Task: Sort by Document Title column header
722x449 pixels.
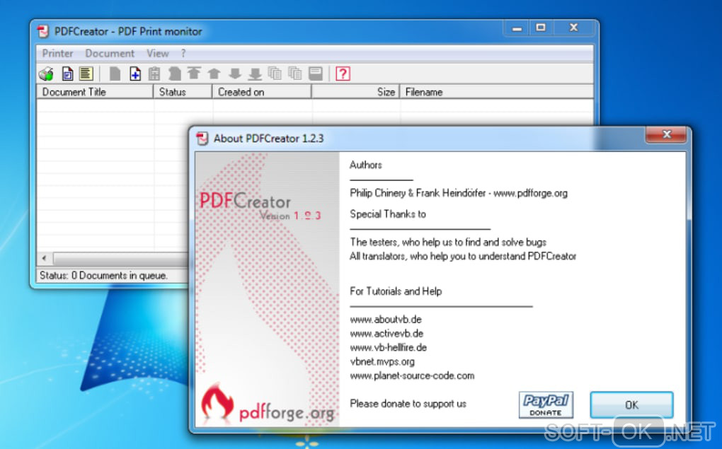Action: (x=95, y=92)
